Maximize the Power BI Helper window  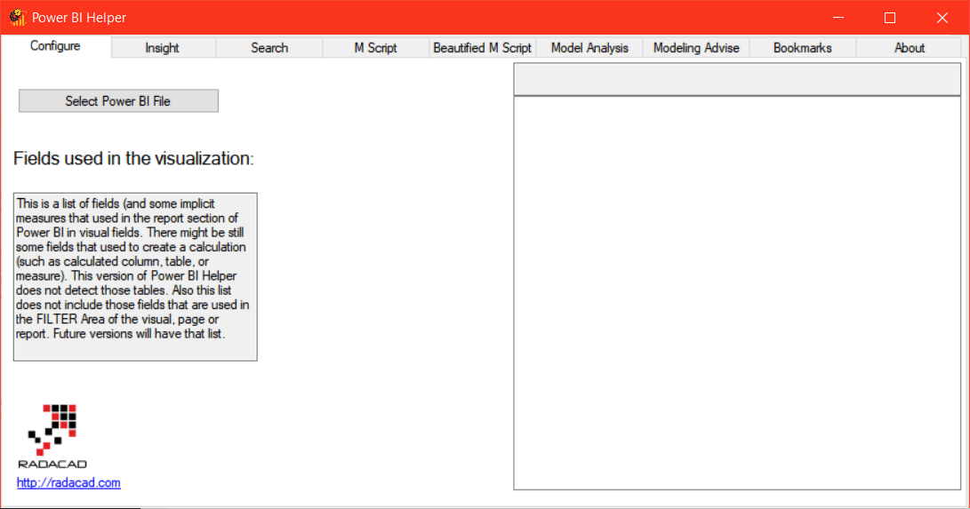(x=890, y=17)
